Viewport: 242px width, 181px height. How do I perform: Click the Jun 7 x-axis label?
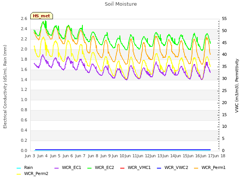(x=80, y=156)
